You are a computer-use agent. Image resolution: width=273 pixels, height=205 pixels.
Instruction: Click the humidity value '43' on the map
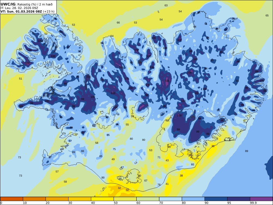pyautogui.click(x=167, y=160)
